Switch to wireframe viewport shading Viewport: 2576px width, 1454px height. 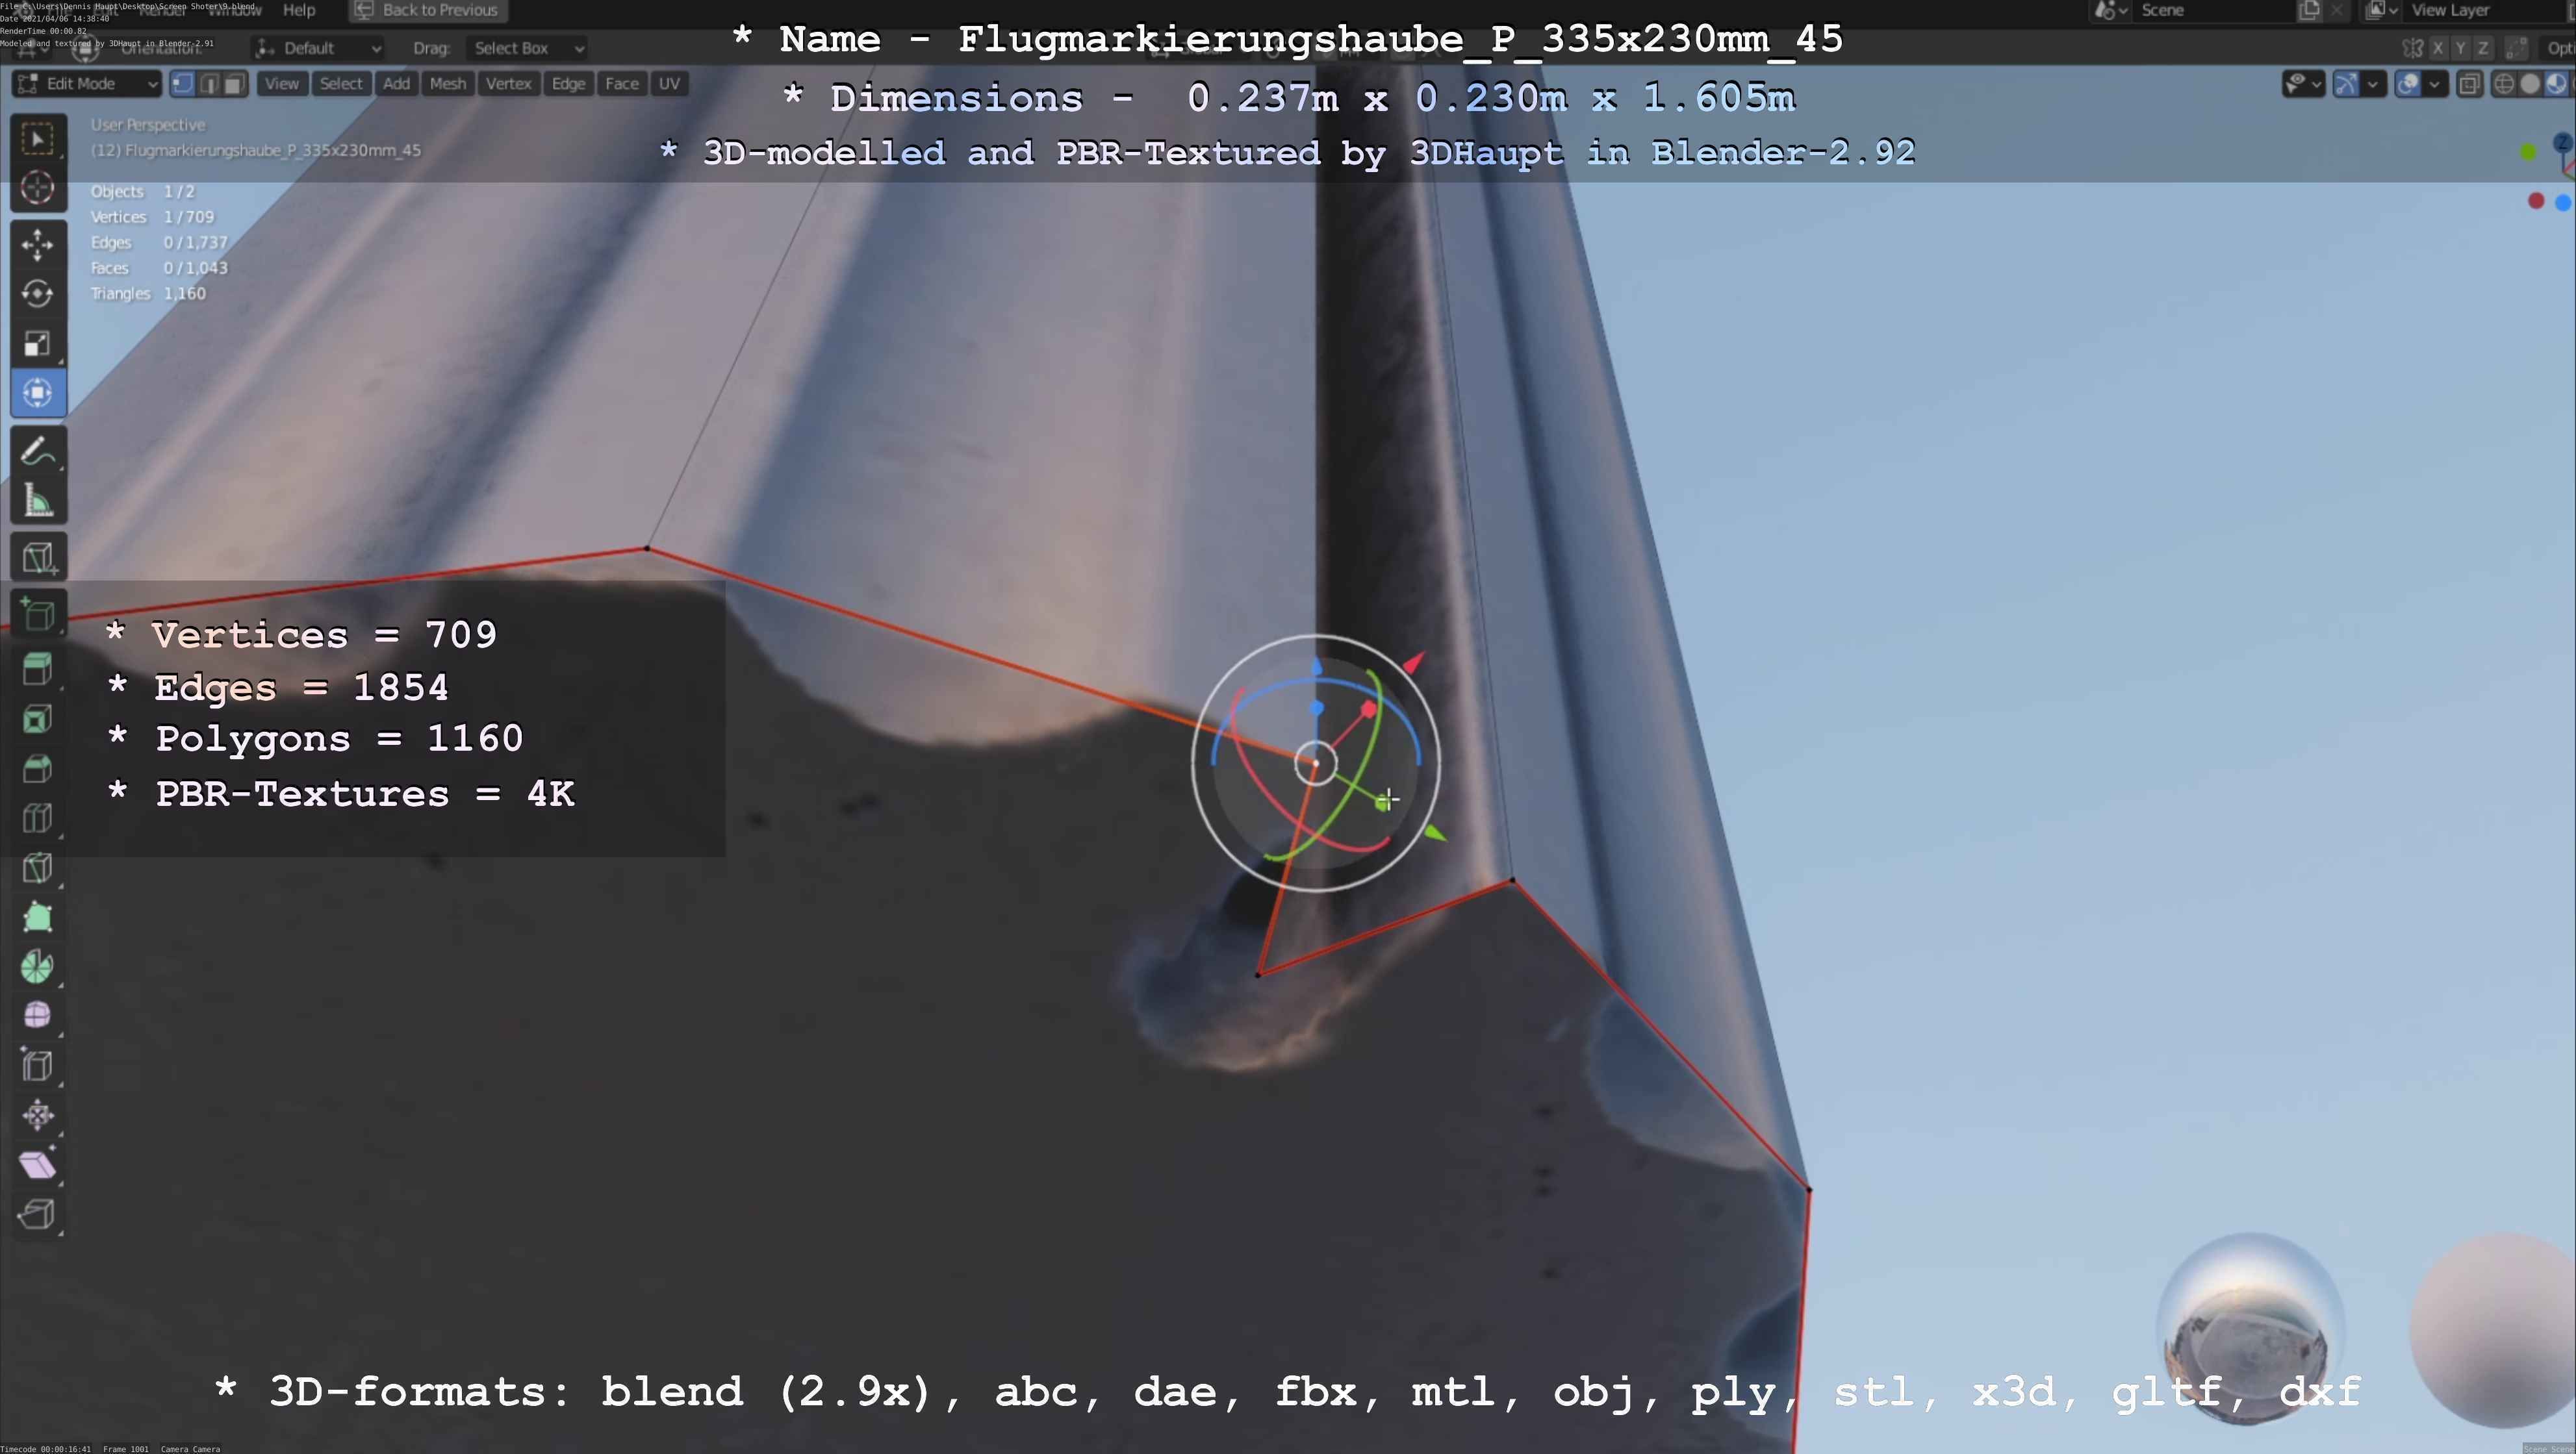click(x=2504, y=84)
